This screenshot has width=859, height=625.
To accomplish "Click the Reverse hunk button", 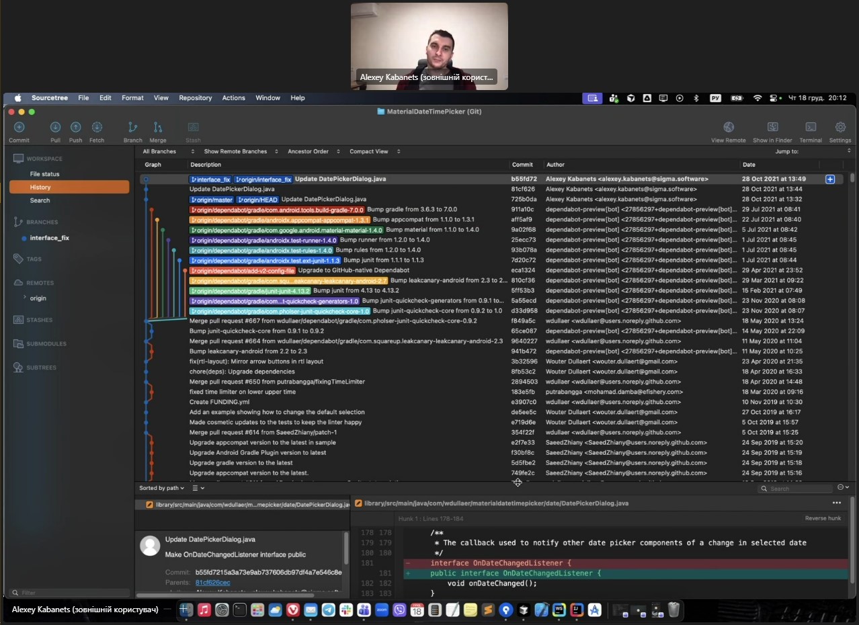I will (823, 519).
